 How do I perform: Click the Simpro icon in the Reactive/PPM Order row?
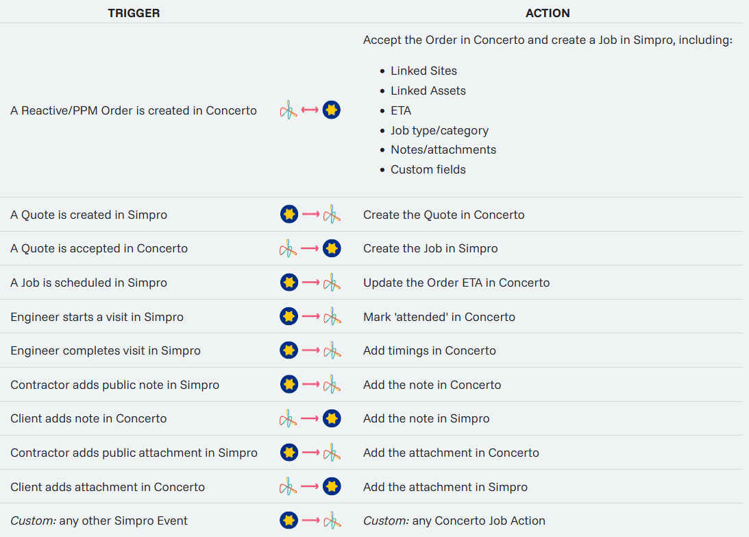point(332,110)
